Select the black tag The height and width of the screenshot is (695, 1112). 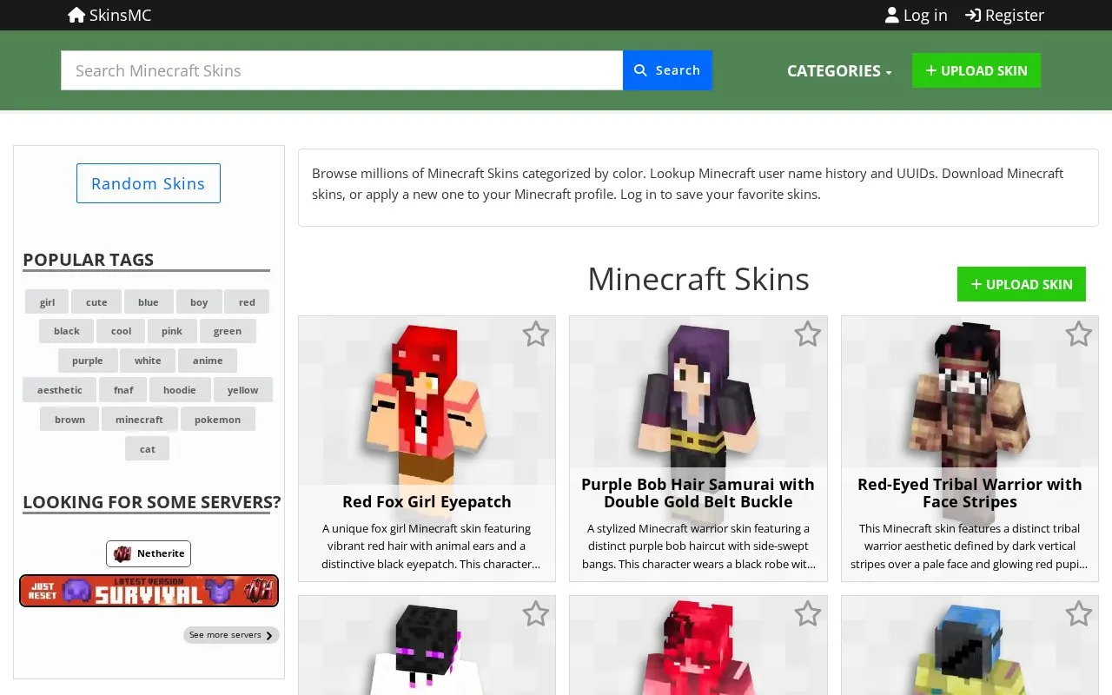[67, 331]
